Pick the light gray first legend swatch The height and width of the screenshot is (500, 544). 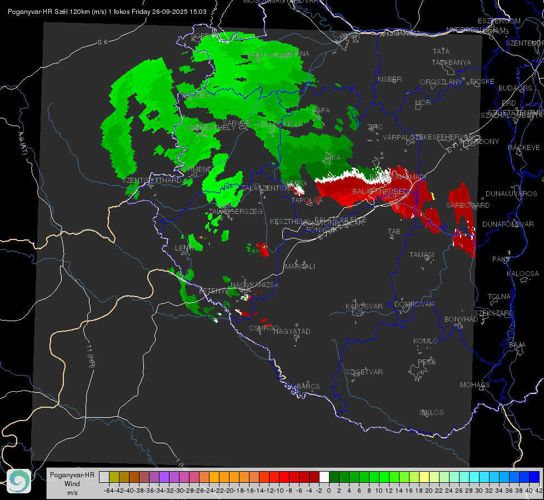104,477
